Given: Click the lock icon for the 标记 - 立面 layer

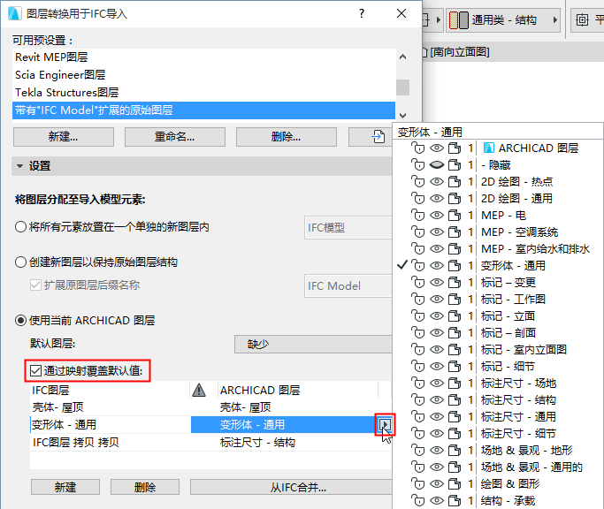Looking at the screenshot, I should click(x=417, y=316).
